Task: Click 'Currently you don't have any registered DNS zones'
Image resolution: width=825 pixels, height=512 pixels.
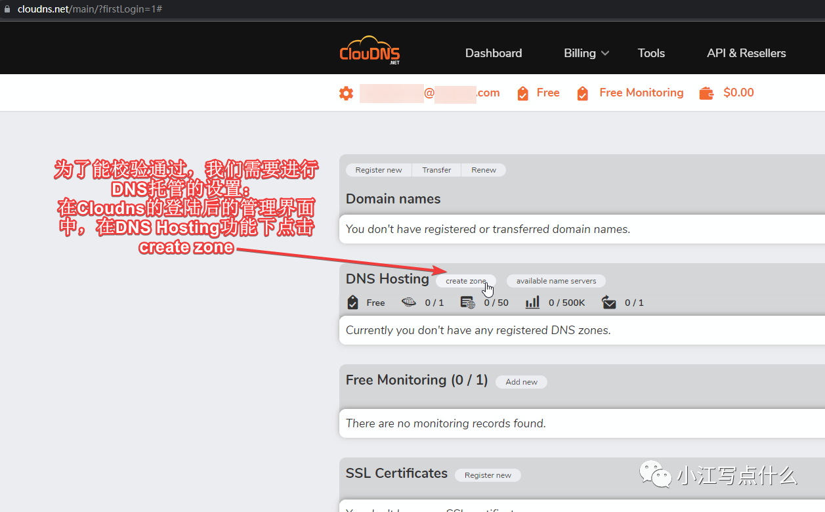Action: (x=478, y=330)
